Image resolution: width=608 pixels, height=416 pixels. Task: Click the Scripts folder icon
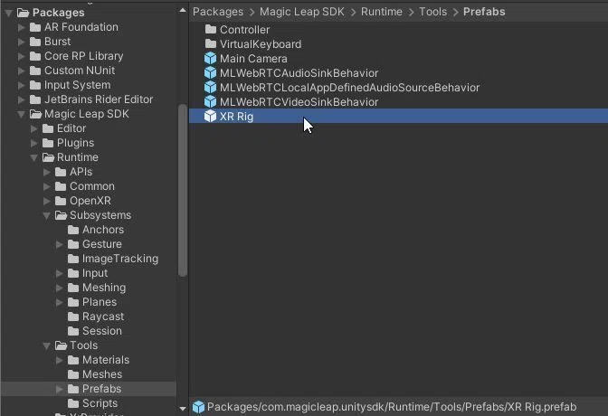coord(73,403)
